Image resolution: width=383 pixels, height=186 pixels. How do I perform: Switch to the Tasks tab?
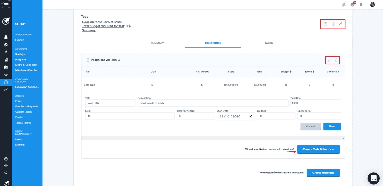pyautogui.click(x=268, y=43)
